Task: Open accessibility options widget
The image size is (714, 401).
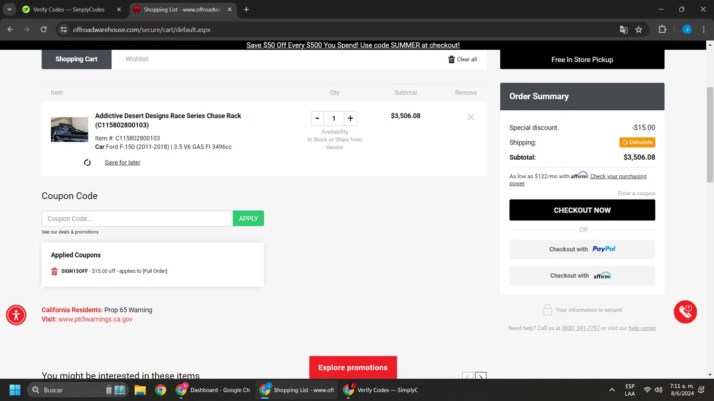Action: tap(16, 315)
